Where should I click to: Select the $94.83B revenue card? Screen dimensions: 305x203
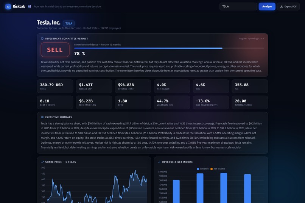point(133,86)
